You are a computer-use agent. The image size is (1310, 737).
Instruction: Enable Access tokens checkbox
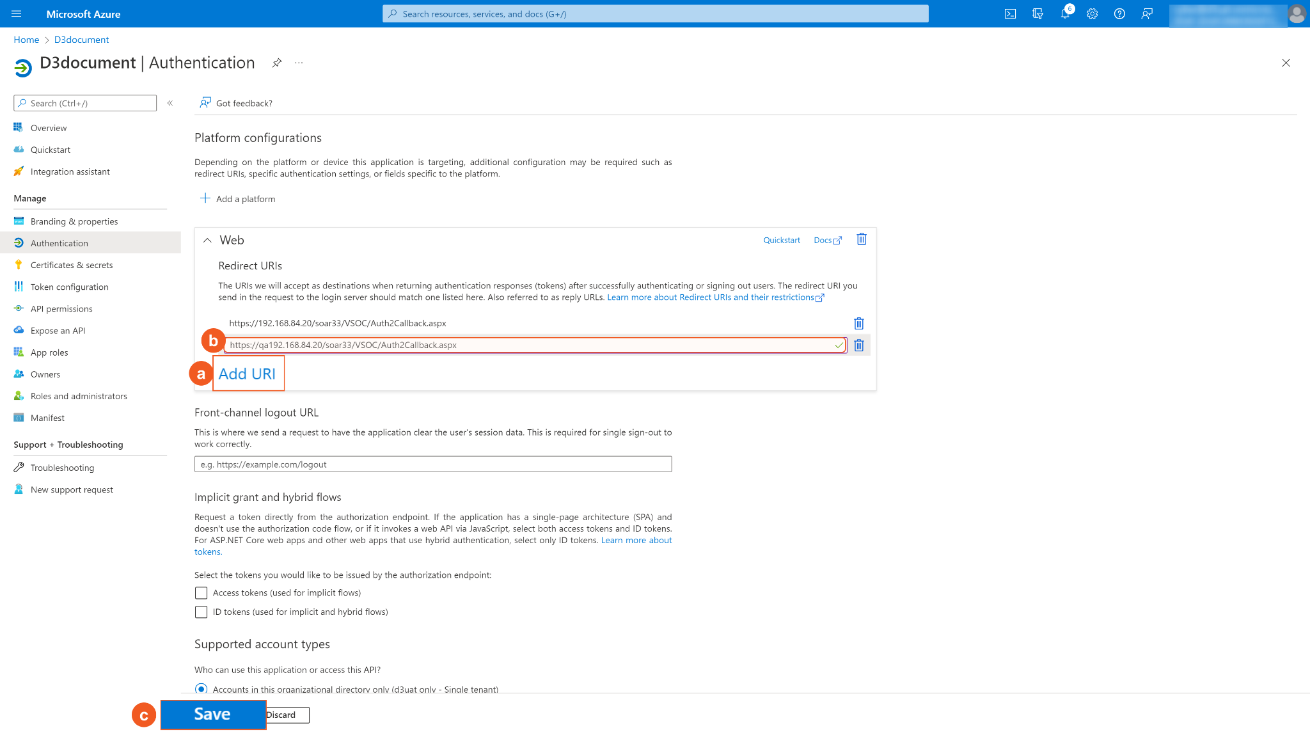(x=201, y=593)
